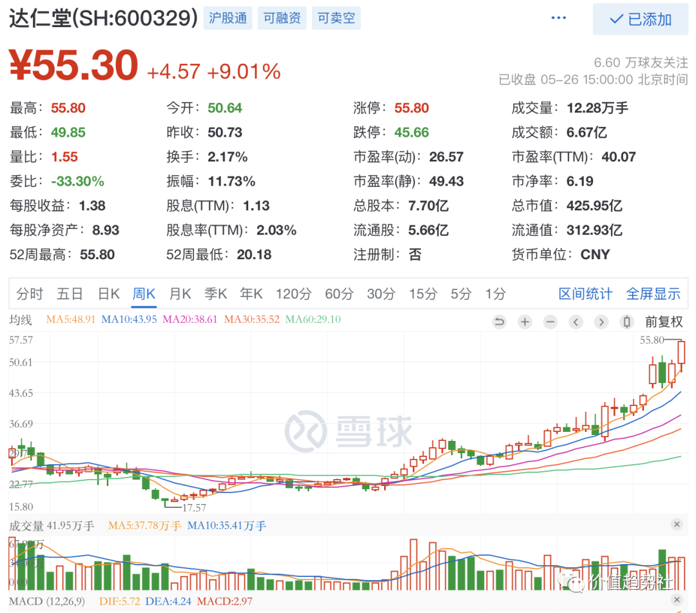This screenshot has width=696, height=613.
Task: Zoom in chart with plus icon
Action: 525,322
